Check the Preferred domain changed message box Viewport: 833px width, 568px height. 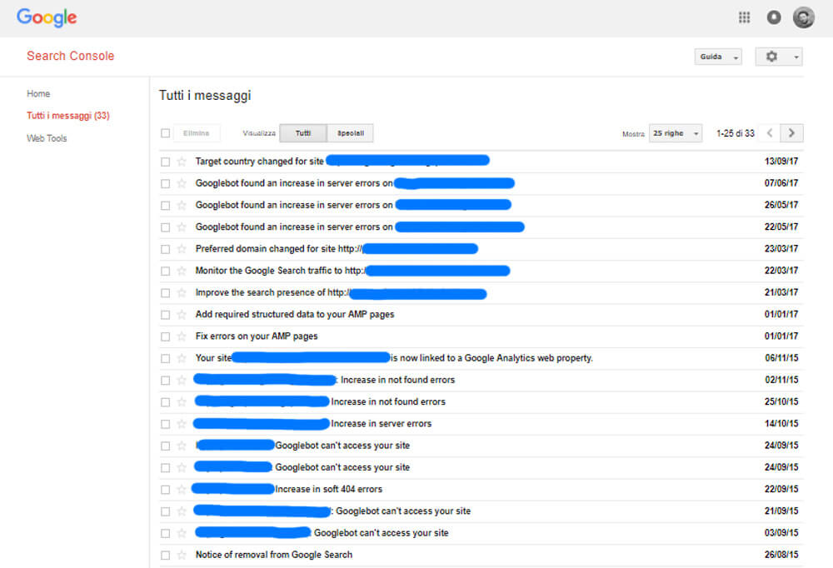(x=165, y=249)
